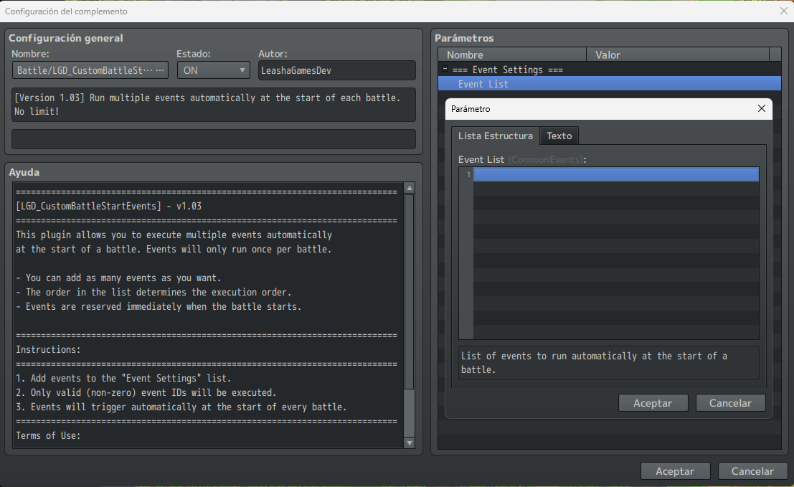Click the Nombre plugin name field

pyautogui.click(x=90, y=70)
